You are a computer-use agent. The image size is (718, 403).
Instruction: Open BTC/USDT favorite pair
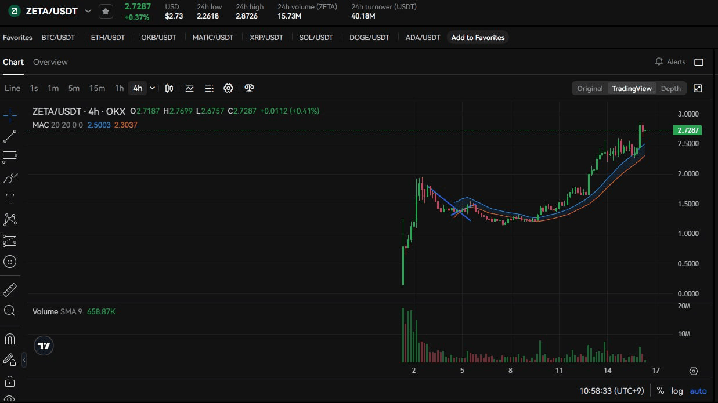coord(58,38)
